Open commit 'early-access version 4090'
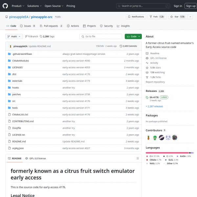Viewport: 197px width, 197px height. point(76,61)
